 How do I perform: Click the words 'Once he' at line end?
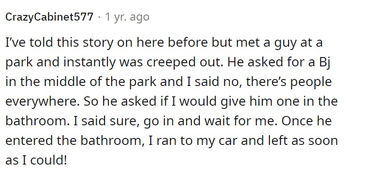306,121
